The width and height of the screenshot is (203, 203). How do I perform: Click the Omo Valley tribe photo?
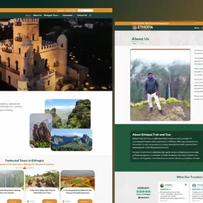[x=42, y=180]
